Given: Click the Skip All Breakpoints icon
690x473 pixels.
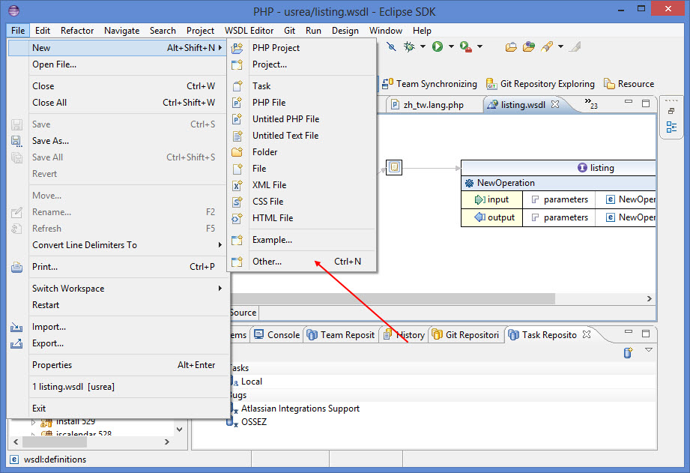Looking at the screenshot, I should tap(391, 46).
